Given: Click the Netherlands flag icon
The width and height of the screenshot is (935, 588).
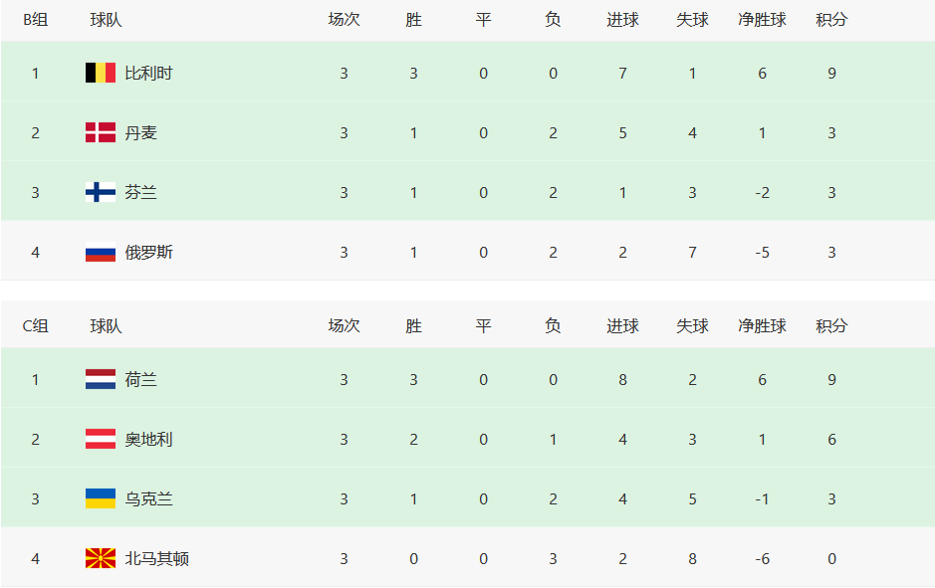Looking at the screenshot, I should pyautogui.click(x=100, y=379).
